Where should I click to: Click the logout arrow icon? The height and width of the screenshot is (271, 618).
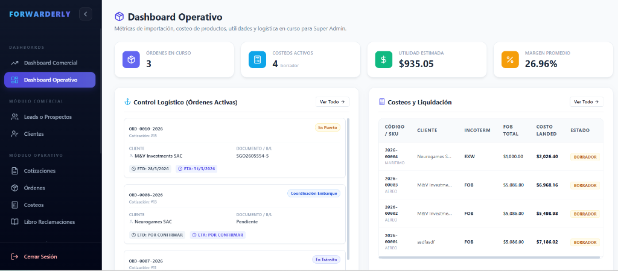14,257
